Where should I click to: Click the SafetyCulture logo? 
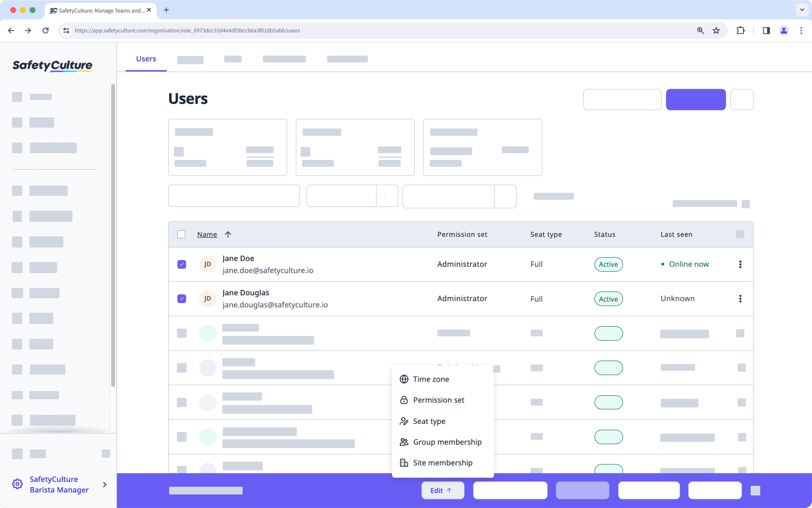click(x=52, y=66)
